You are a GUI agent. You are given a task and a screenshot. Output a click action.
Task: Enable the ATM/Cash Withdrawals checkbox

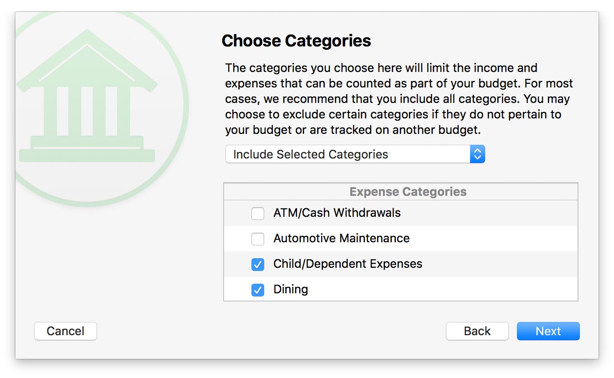(x=258, y=213)
